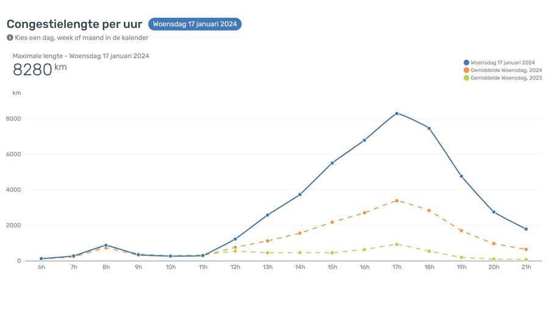The image size is (549, 309).
Task: Toggle the 'Woensdag 17 januari 2024' legend label
Action: click(503, 62)
